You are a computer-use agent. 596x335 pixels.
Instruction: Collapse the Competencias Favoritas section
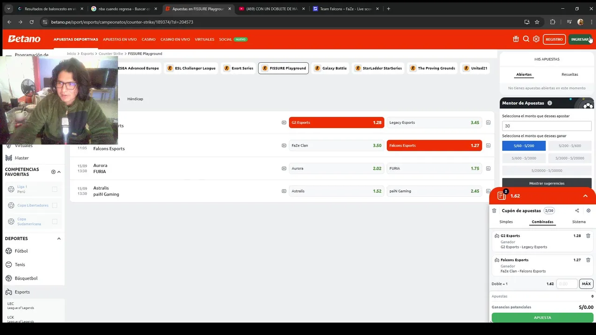click(x=59, y=172)
